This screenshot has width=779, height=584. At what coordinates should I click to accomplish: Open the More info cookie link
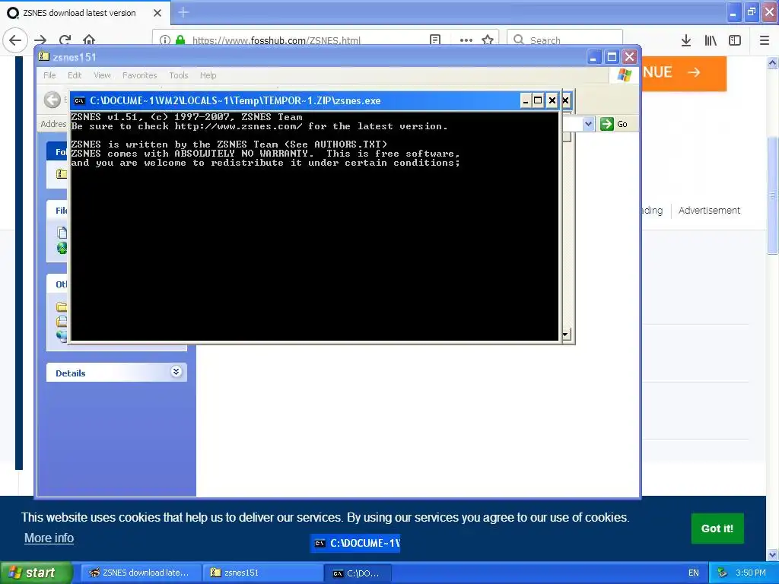tap(49, 538)
